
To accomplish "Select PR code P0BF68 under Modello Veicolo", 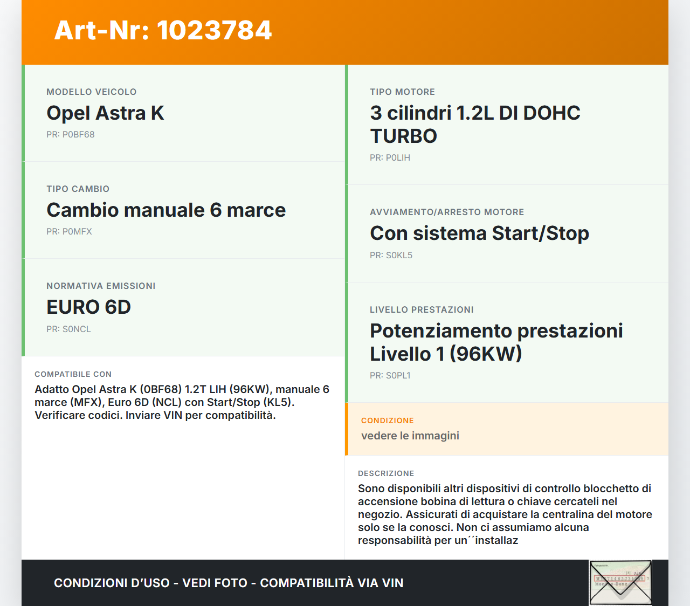I will [x=71, y=134].
